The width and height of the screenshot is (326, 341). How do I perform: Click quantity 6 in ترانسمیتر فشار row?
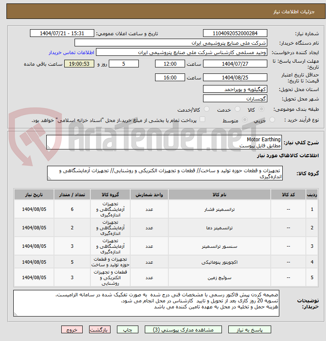(72, 209)
